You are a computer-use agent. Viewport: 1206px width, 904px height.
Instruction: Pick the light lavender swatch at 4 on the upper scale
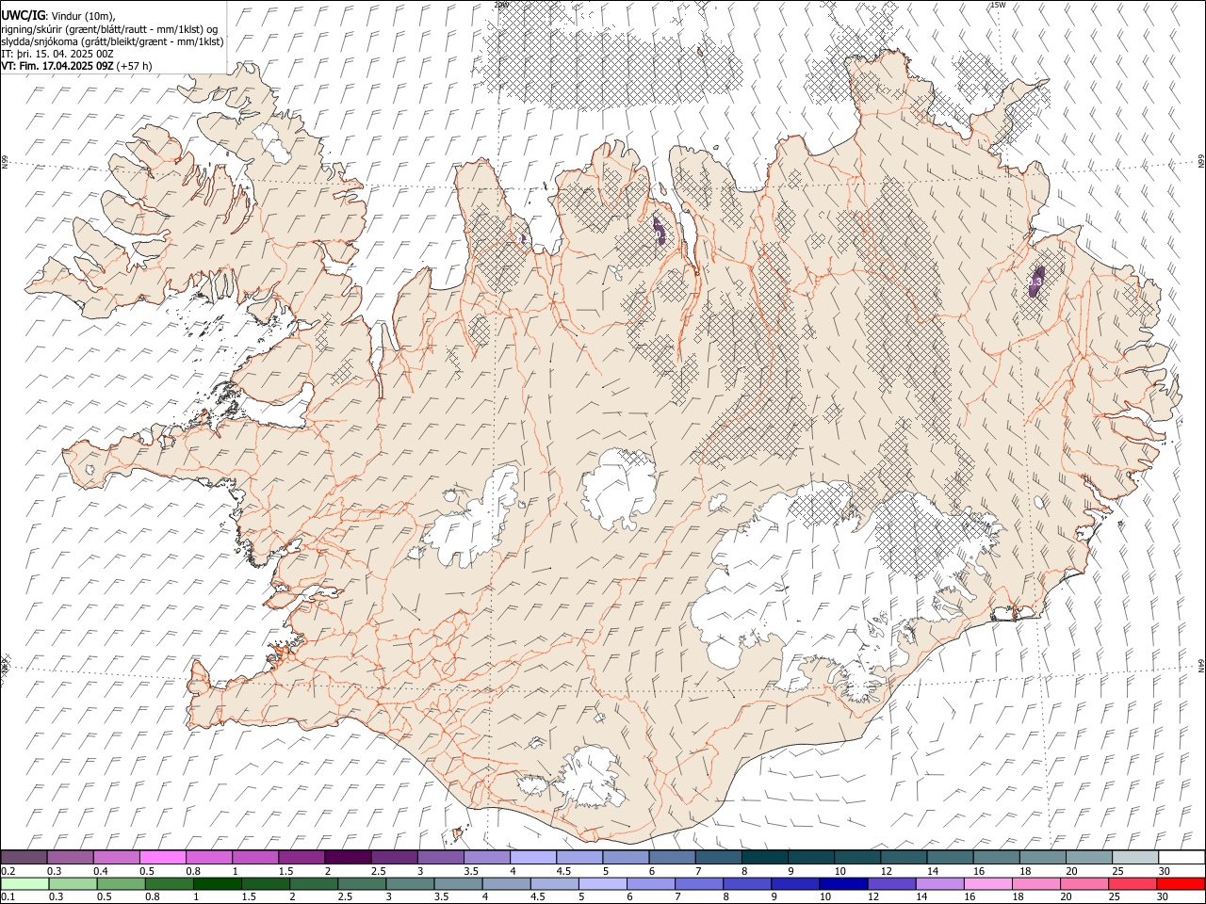click(x=533, y=857)
